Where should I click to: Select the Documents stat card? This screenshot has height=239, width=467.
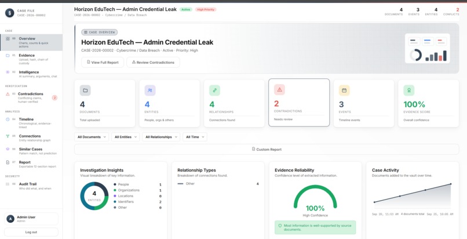click(105, 103)
